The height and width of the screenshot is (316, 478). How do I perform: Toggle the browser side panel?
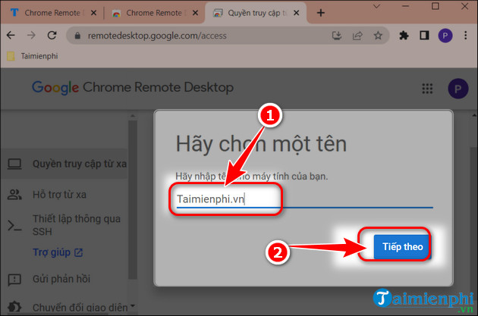[x=424, y=36]
